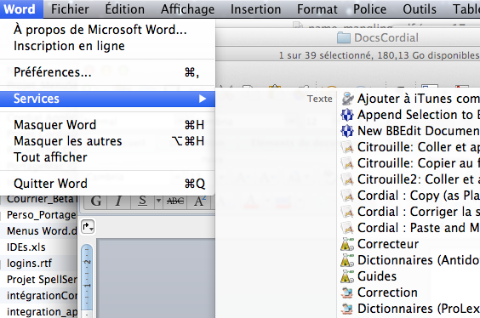The height and width of the screenshot is (318, 480).
Task: Select Correction service
Action: (387, 292)
